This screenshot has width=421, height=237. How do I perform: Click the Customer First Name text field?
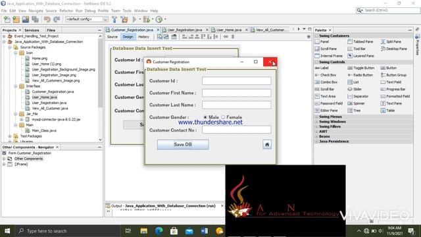click(x=237, y=93)
